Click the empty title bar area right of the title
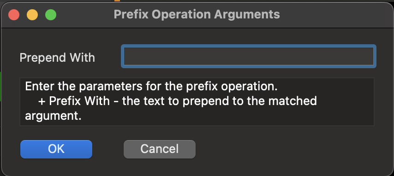394x176 pixels. pos(334,15)
